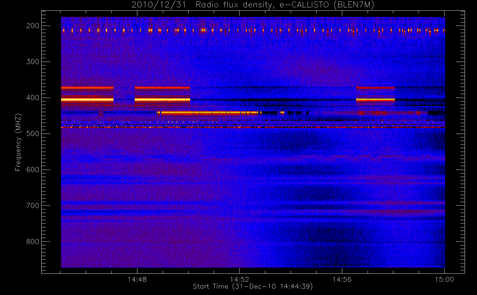Click the 14:48 time tick label
Screen dimensions: 477x295
[x=137, y=279]
